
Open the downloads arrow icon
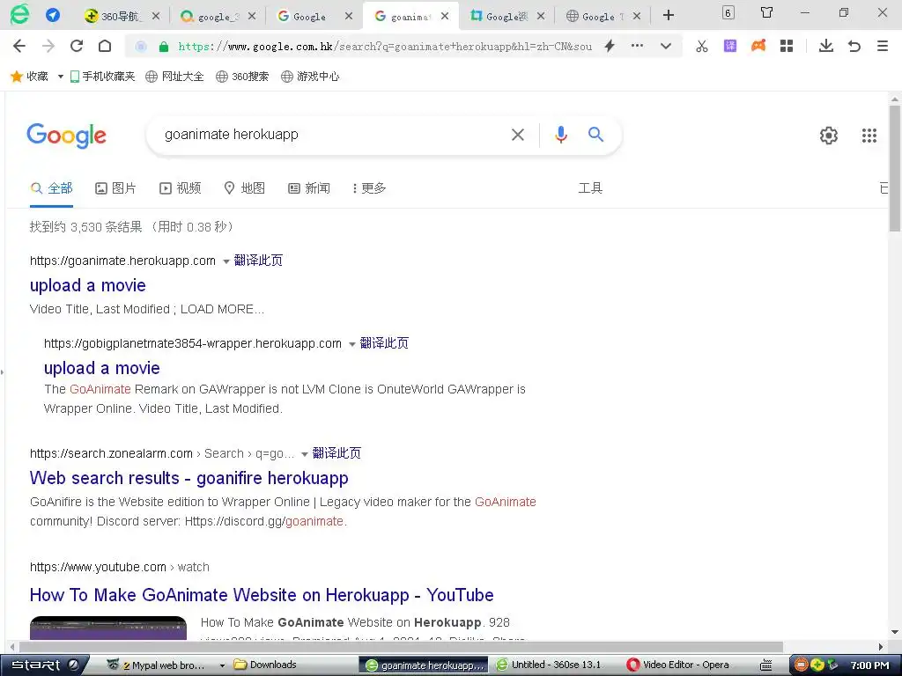click(x=826, y=46)
